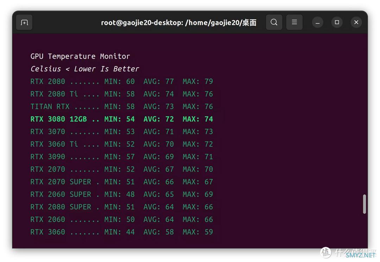Click the 'GPU Temperature Monitor' heading

(x=80, y=56)
